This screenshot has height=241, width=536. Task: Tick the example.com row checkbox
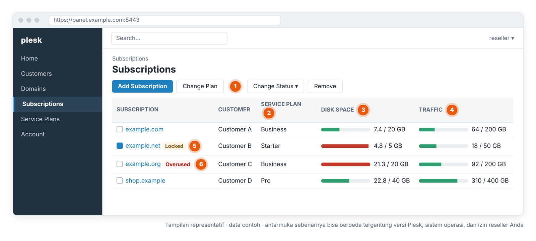pos(120,129)
